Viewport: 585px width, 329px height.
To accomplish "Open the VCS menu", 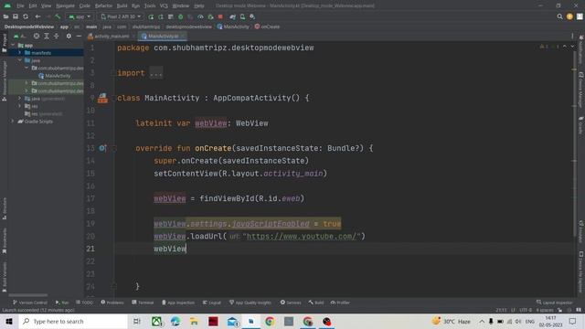I will click(164, 6).
